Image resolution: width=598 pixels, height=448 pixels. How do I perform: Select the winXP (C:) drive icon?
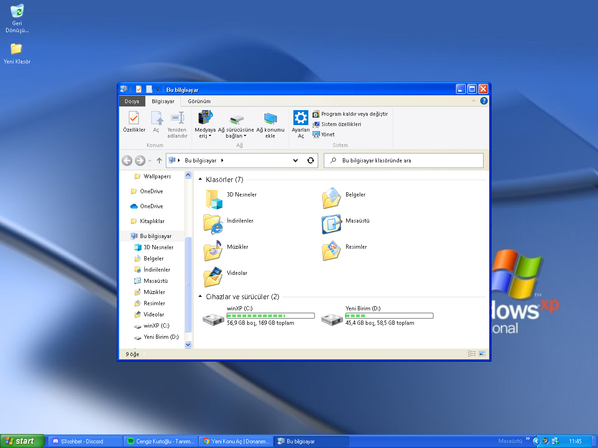214,319
